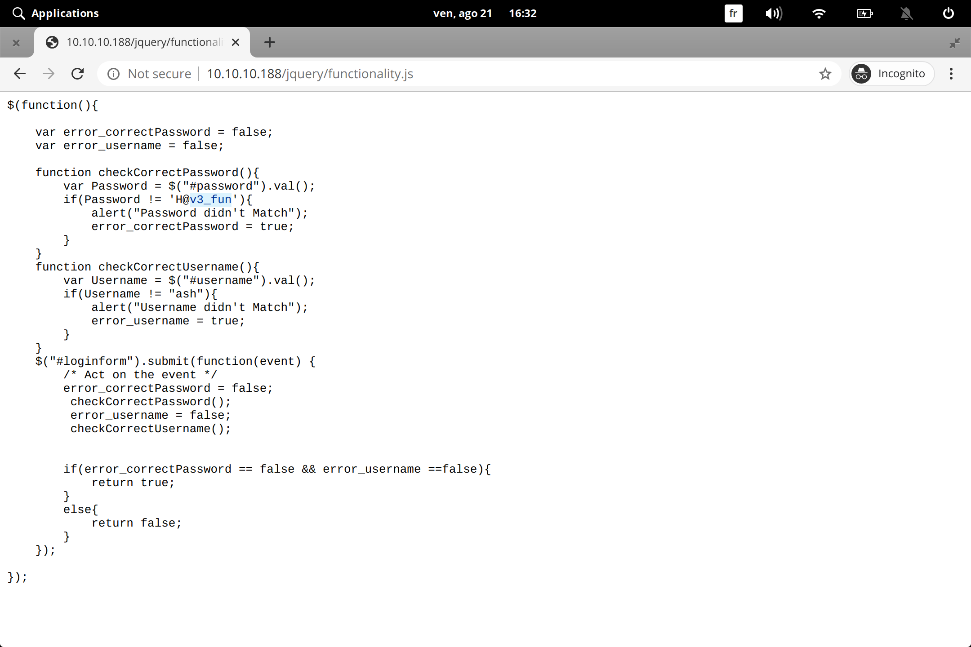Close the functionality.js tab
The height and width of the screenshot is (647, 971).
click(x=236, y=42)
